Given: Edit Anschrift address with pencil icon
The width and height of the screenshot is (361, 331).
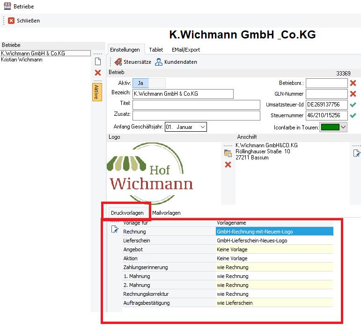Looking at the screenshot, I should 356,153.
